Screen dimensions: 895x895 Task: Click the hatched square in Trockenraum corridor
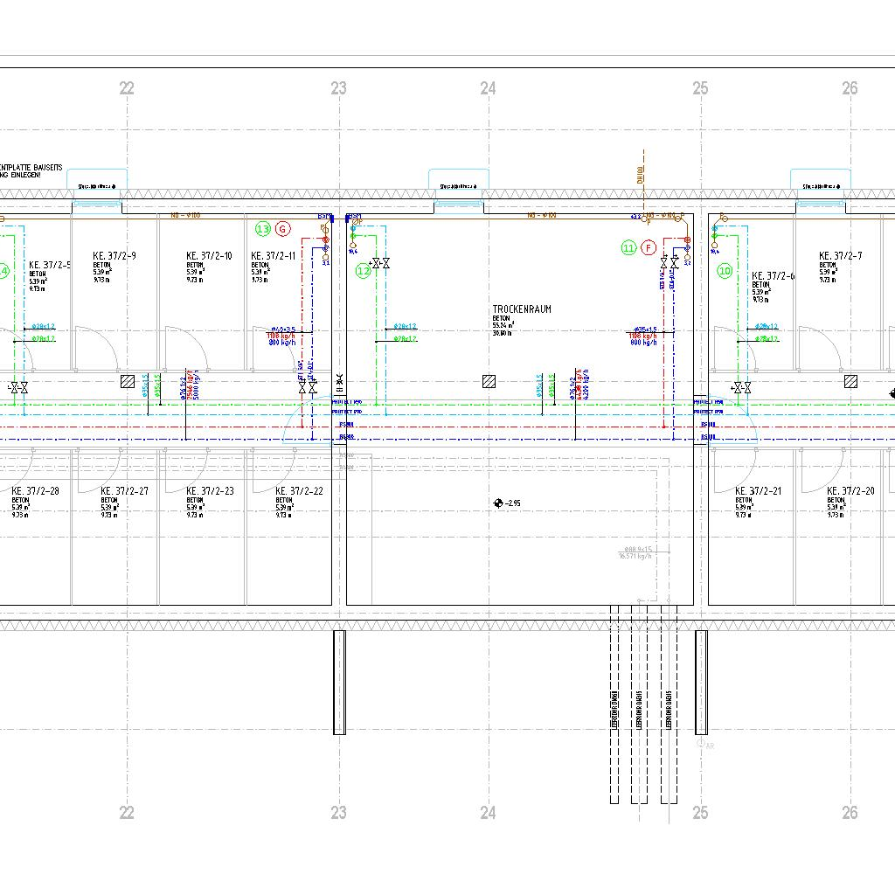(489, 381)
